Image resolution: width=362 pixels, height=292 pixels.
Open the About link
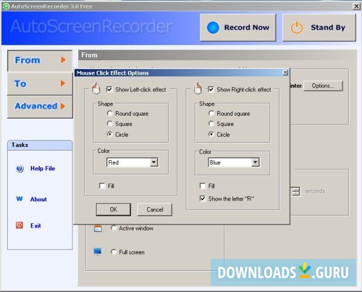pos(39,199)
